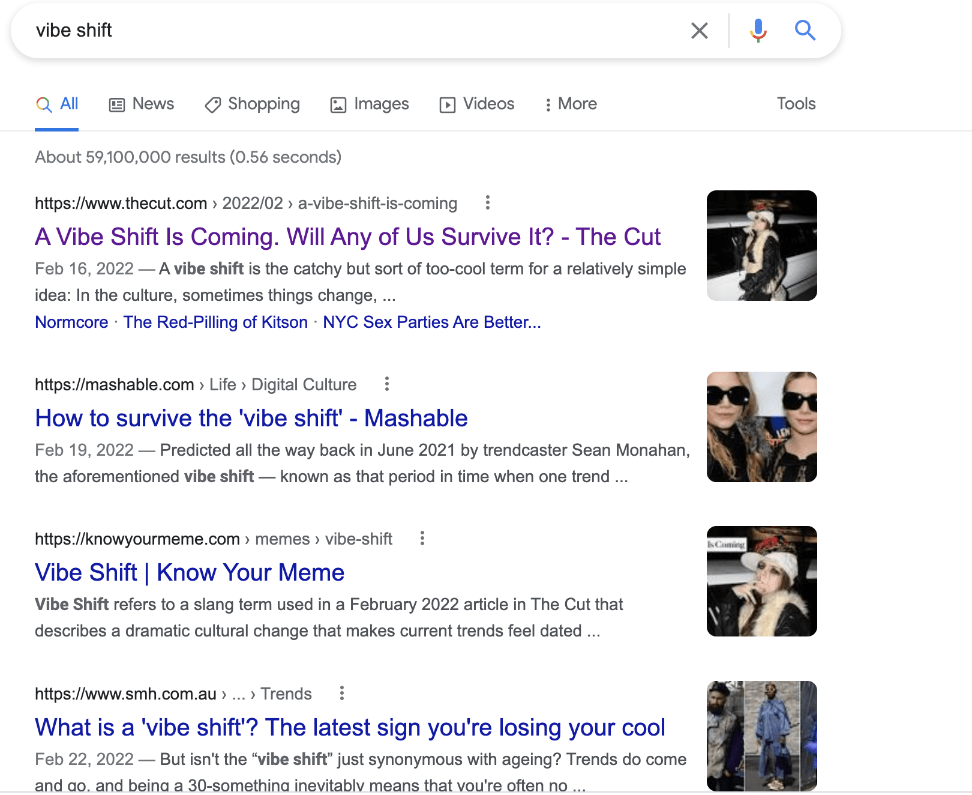Viewport: 972px width, 795px height.
Task: Switch to the Videos tab
Action: pyautogui.click(x=477, y=104)
